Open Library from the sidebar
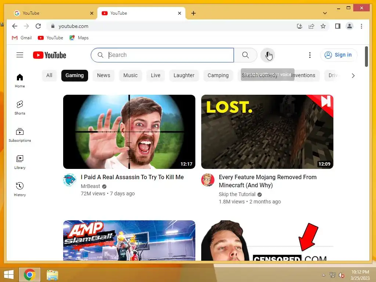 pyautogui.click(x=20, y=162)
